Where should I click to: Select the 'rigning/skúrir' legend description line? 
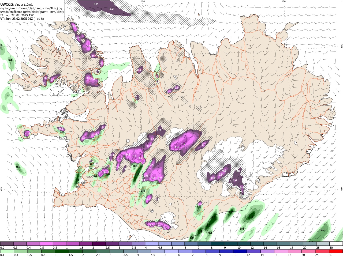tap(31, 8)
